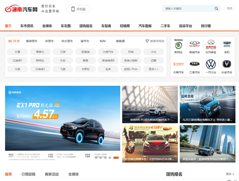Image resolution: width=239 pixels, height=181 pixels.
Task: Open the 二手车 nav item
Action: click(165, 26)
